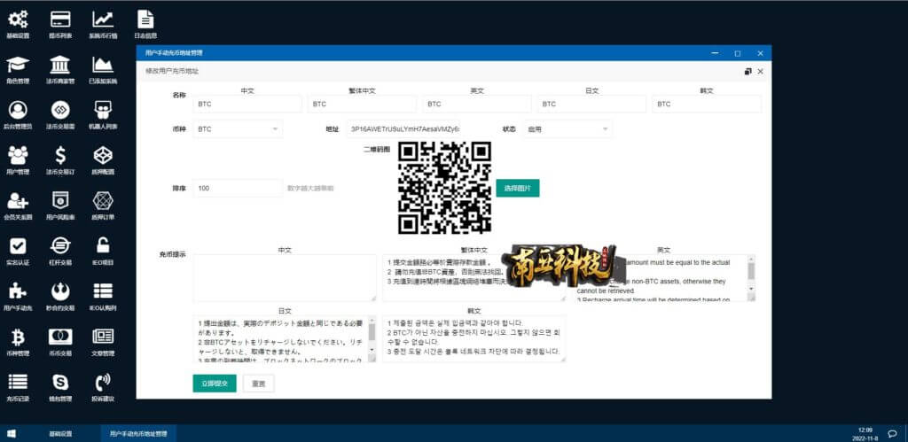The image size is (908, 442).
Task: Click the 排序 field showing 100
Action: point(238,188)
